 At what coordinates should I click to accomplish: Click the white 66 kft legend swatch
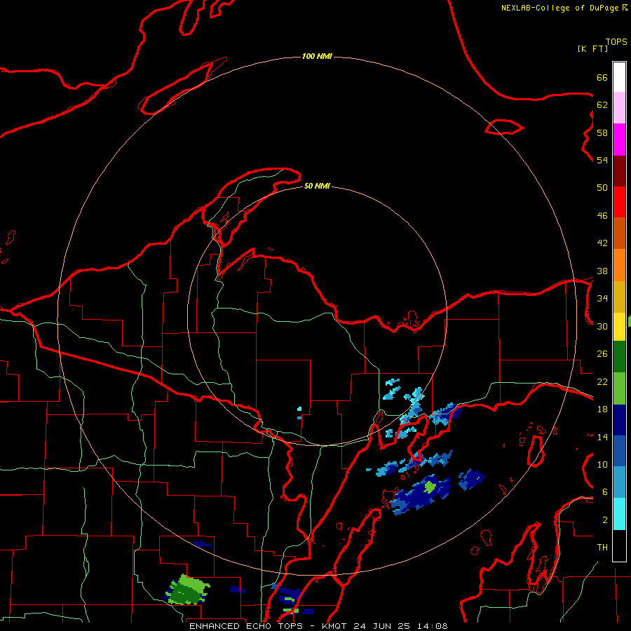click(619, 77)
